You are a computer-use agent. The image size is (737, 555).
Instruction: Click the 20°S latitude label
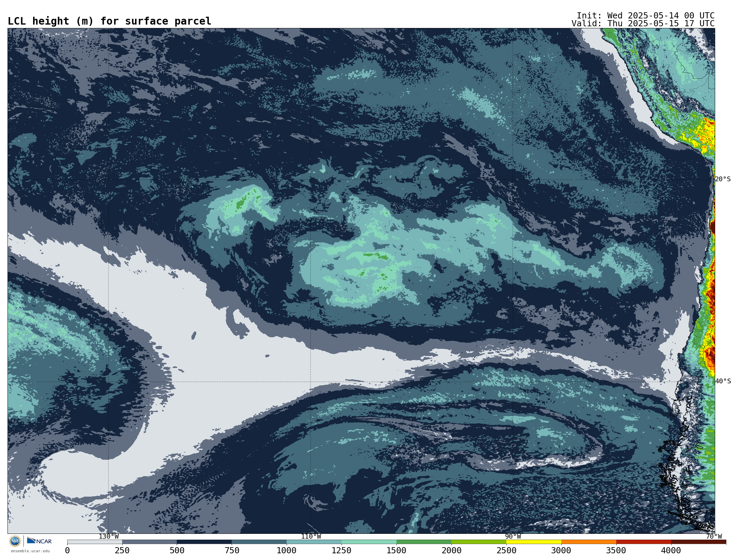[x=723, y=179]
